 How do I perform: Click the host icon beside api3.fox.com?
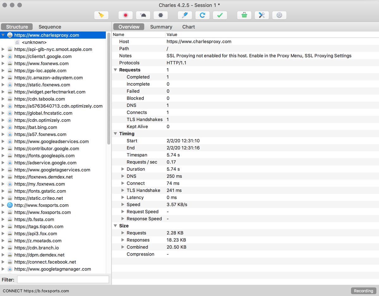pyautogui.click(x=10, y=234)
